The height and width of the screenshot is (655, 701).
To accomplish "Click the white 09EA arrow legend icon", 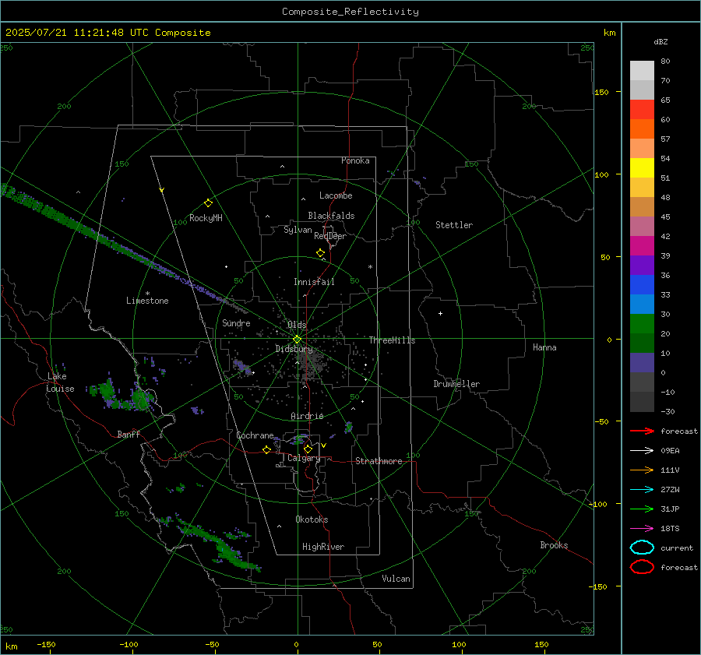I will [x=642, y=450].
